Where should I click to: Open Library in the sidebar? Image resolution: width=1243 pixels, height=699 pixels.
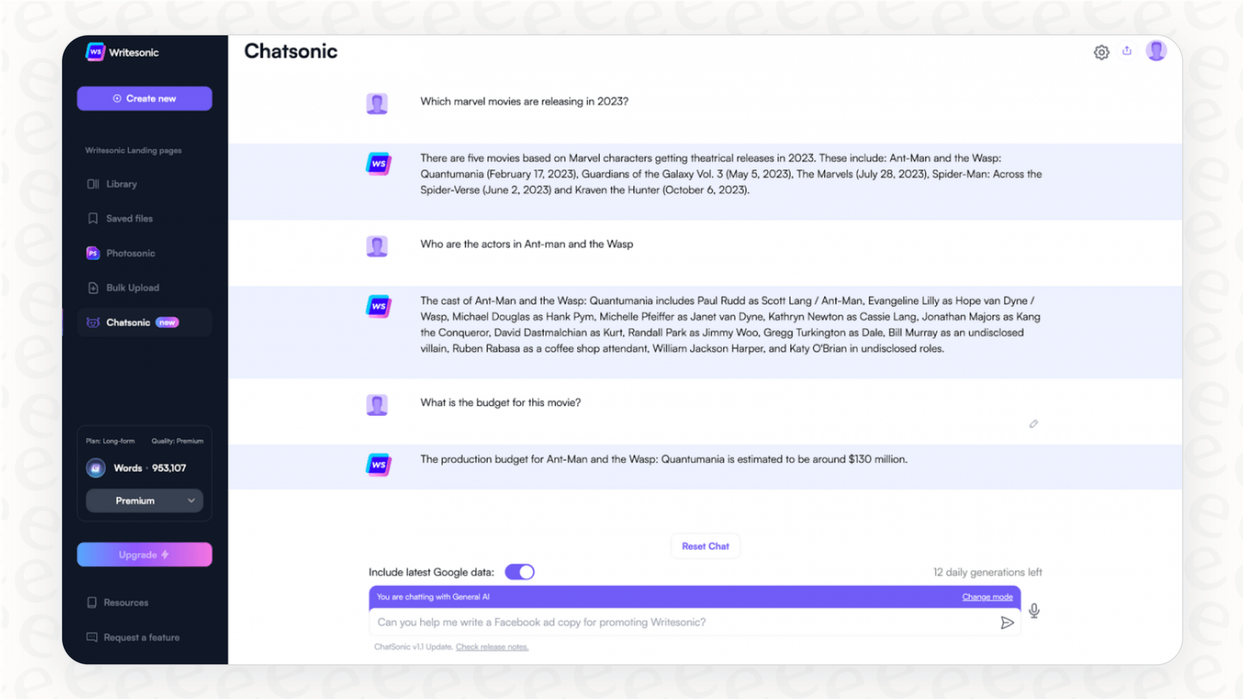(121, 184)
